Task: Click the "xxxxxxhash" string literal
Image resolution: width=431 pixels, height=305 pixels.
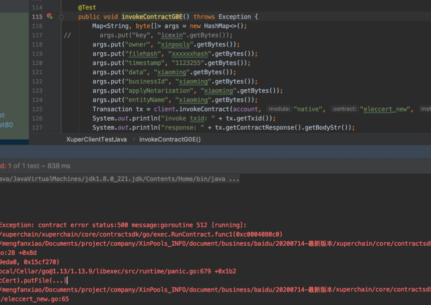Action: coord(190,54)
